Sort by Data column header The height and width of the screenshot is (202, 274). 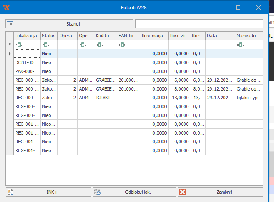coord(220,36)
